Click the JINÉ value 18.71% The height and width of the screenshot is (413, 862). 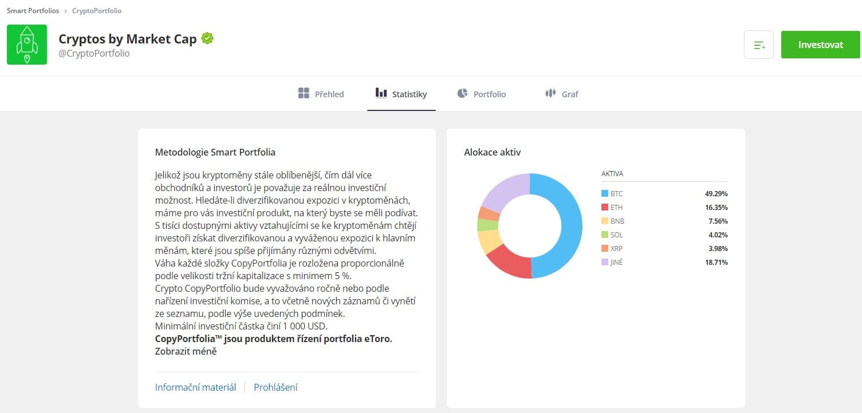point(716,263)
